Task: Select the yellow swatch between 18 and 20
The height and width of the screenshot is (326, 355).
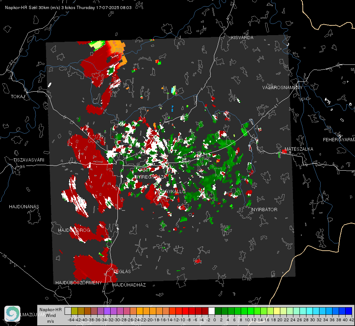Action: click(x=277, y=311)
